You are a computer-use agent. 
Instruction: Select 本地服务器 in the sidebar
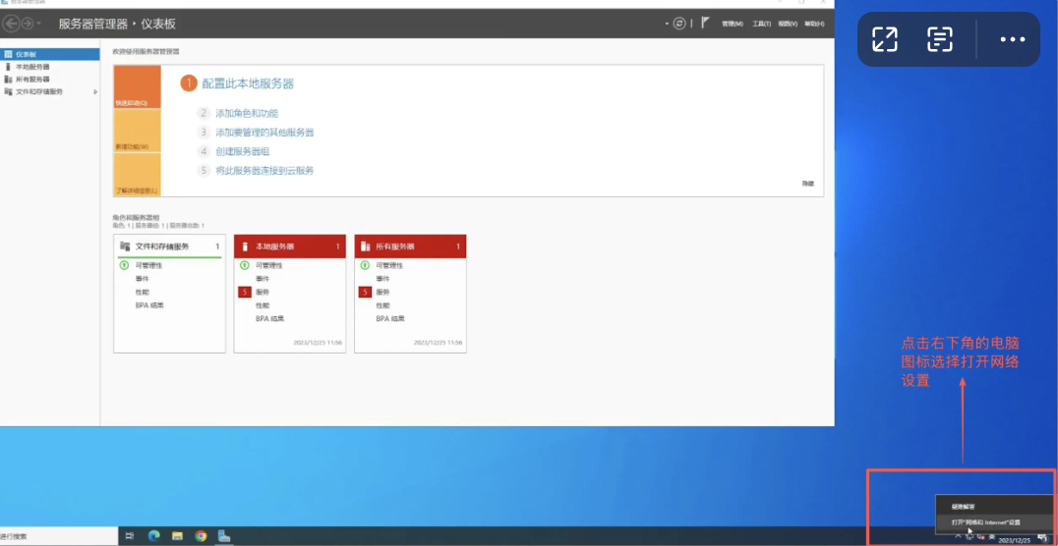pos(32,67)
